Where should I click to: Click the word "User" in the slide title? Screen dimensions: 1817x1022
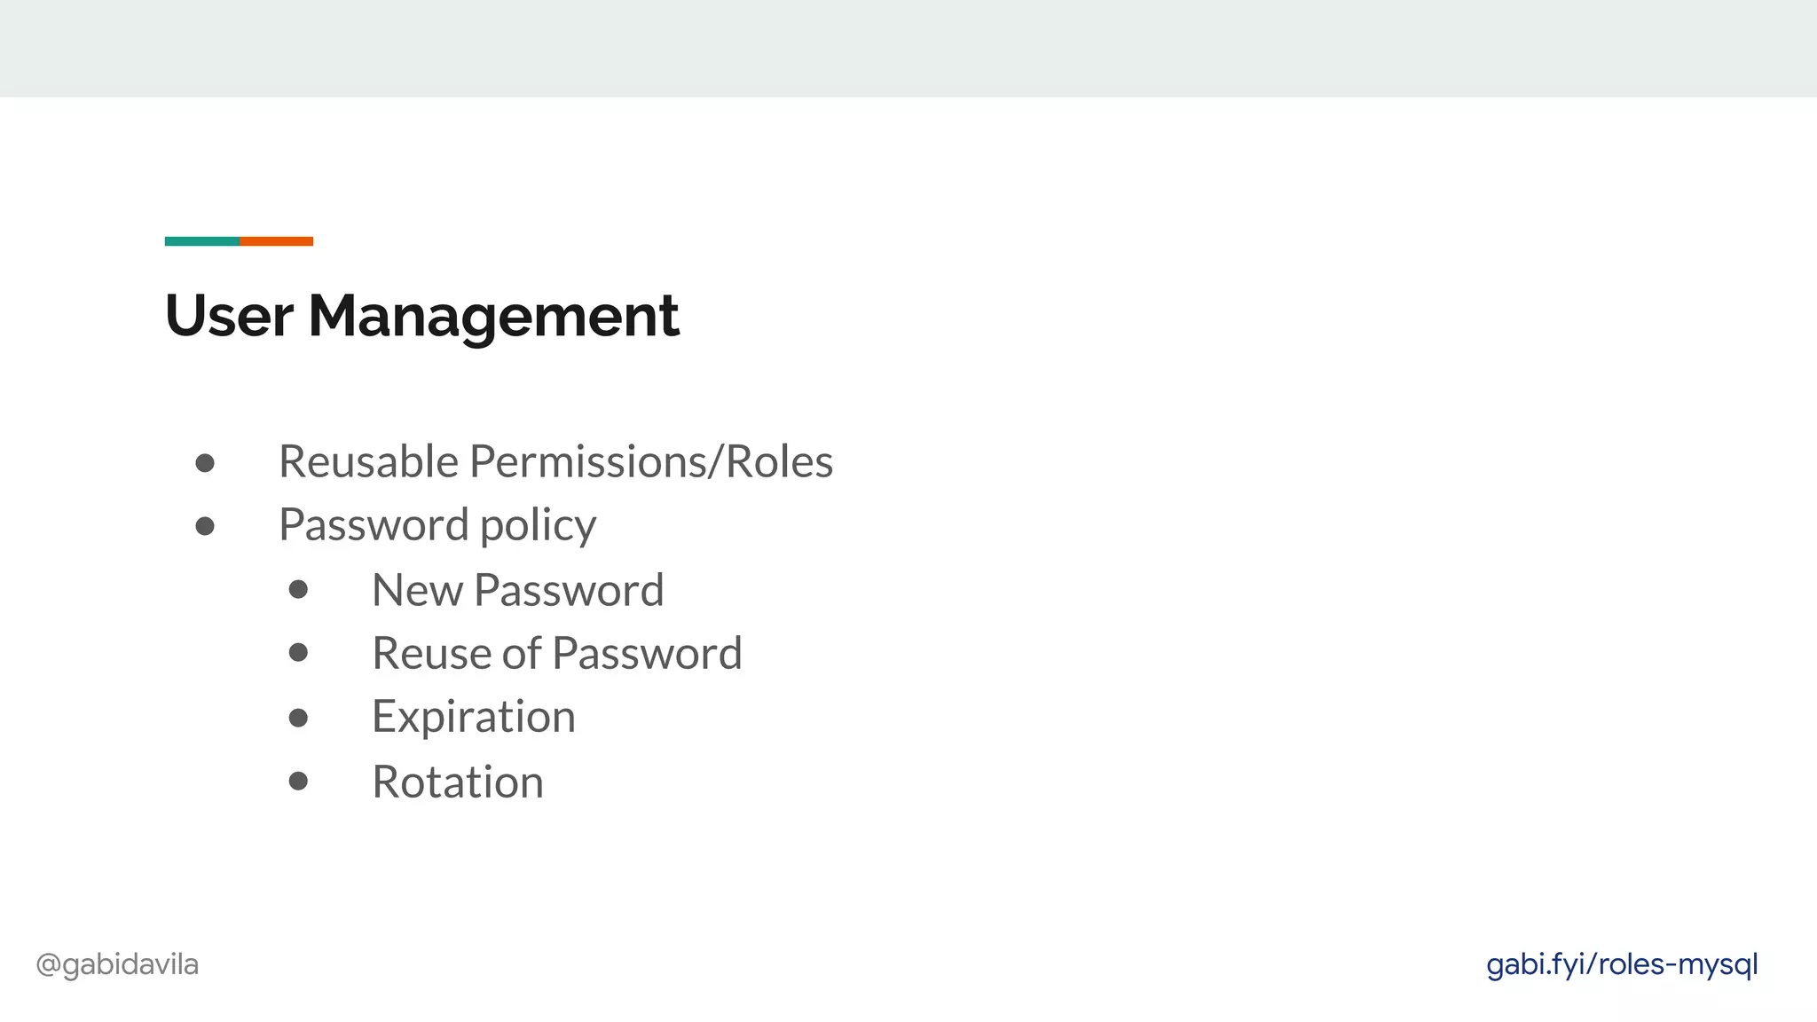pos(229,316)
